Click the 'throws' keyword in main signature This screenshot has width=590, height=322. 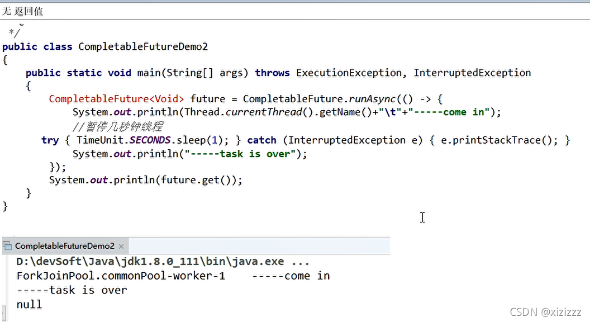click(x=272, y=73)
